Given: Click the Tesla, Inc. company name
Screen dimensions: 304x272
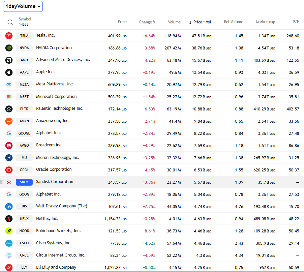Looking at the screenshot, I should tap(46, 35).
